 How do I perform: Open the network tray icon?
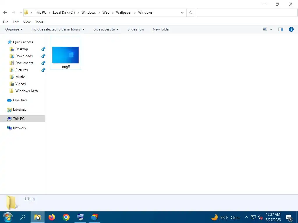tap(253, 217)
